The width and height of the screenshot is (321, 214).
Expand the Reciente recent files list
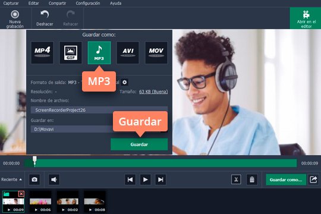(11, 180)
